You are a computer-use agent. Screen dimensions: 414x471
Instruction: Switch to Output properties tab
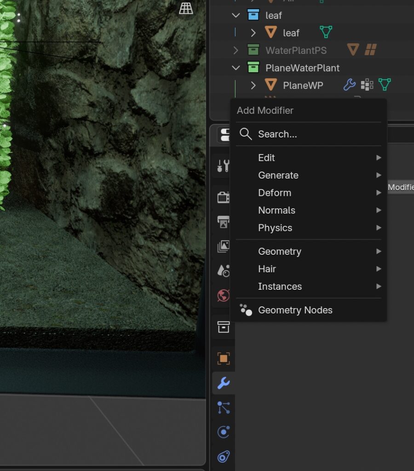point(224,222)
